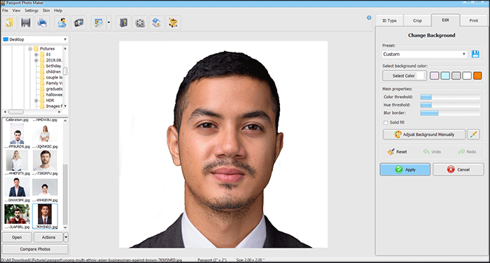Enable the Solid fill checkbox
The image size is (490, 263).
(x=386, y=122)
